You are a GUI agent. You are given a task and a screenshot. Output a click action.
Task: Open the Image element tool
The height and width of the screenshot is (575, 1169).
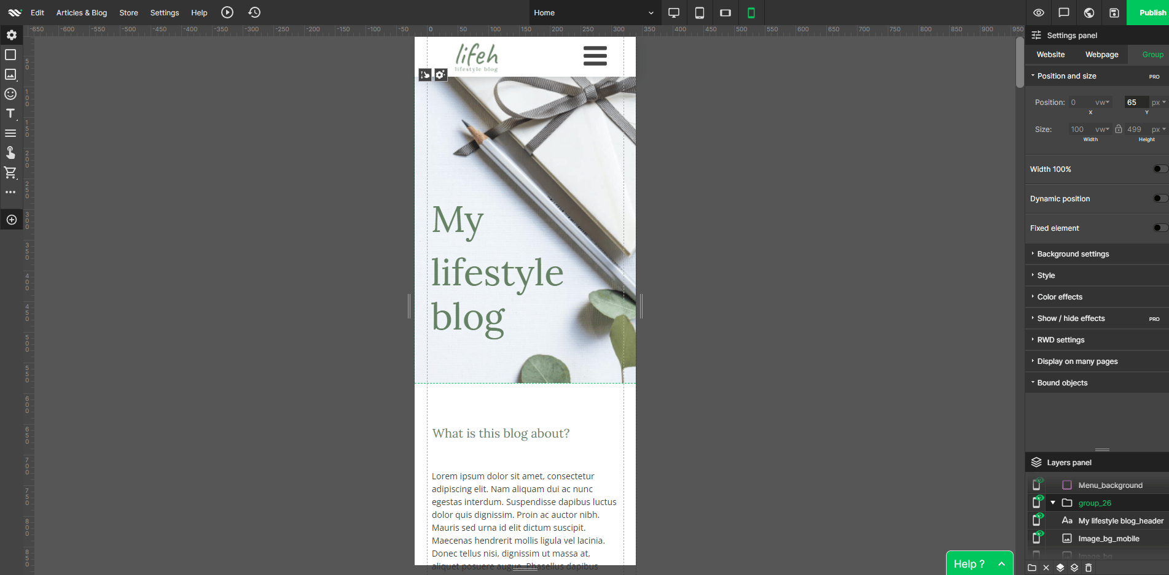10,74
